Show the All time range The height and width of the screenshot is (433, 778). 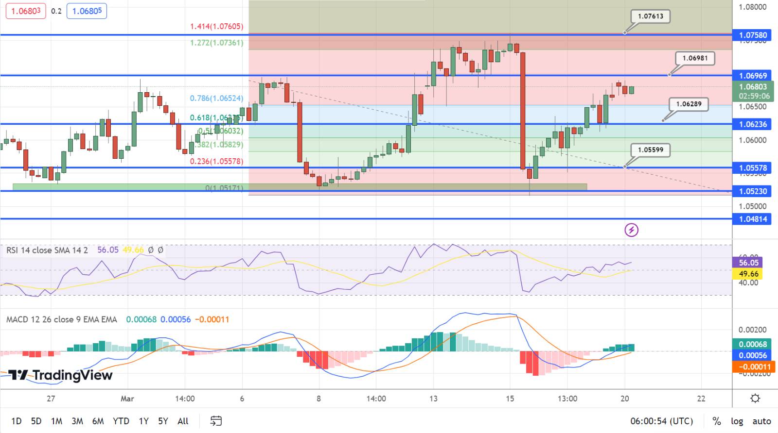183,421
